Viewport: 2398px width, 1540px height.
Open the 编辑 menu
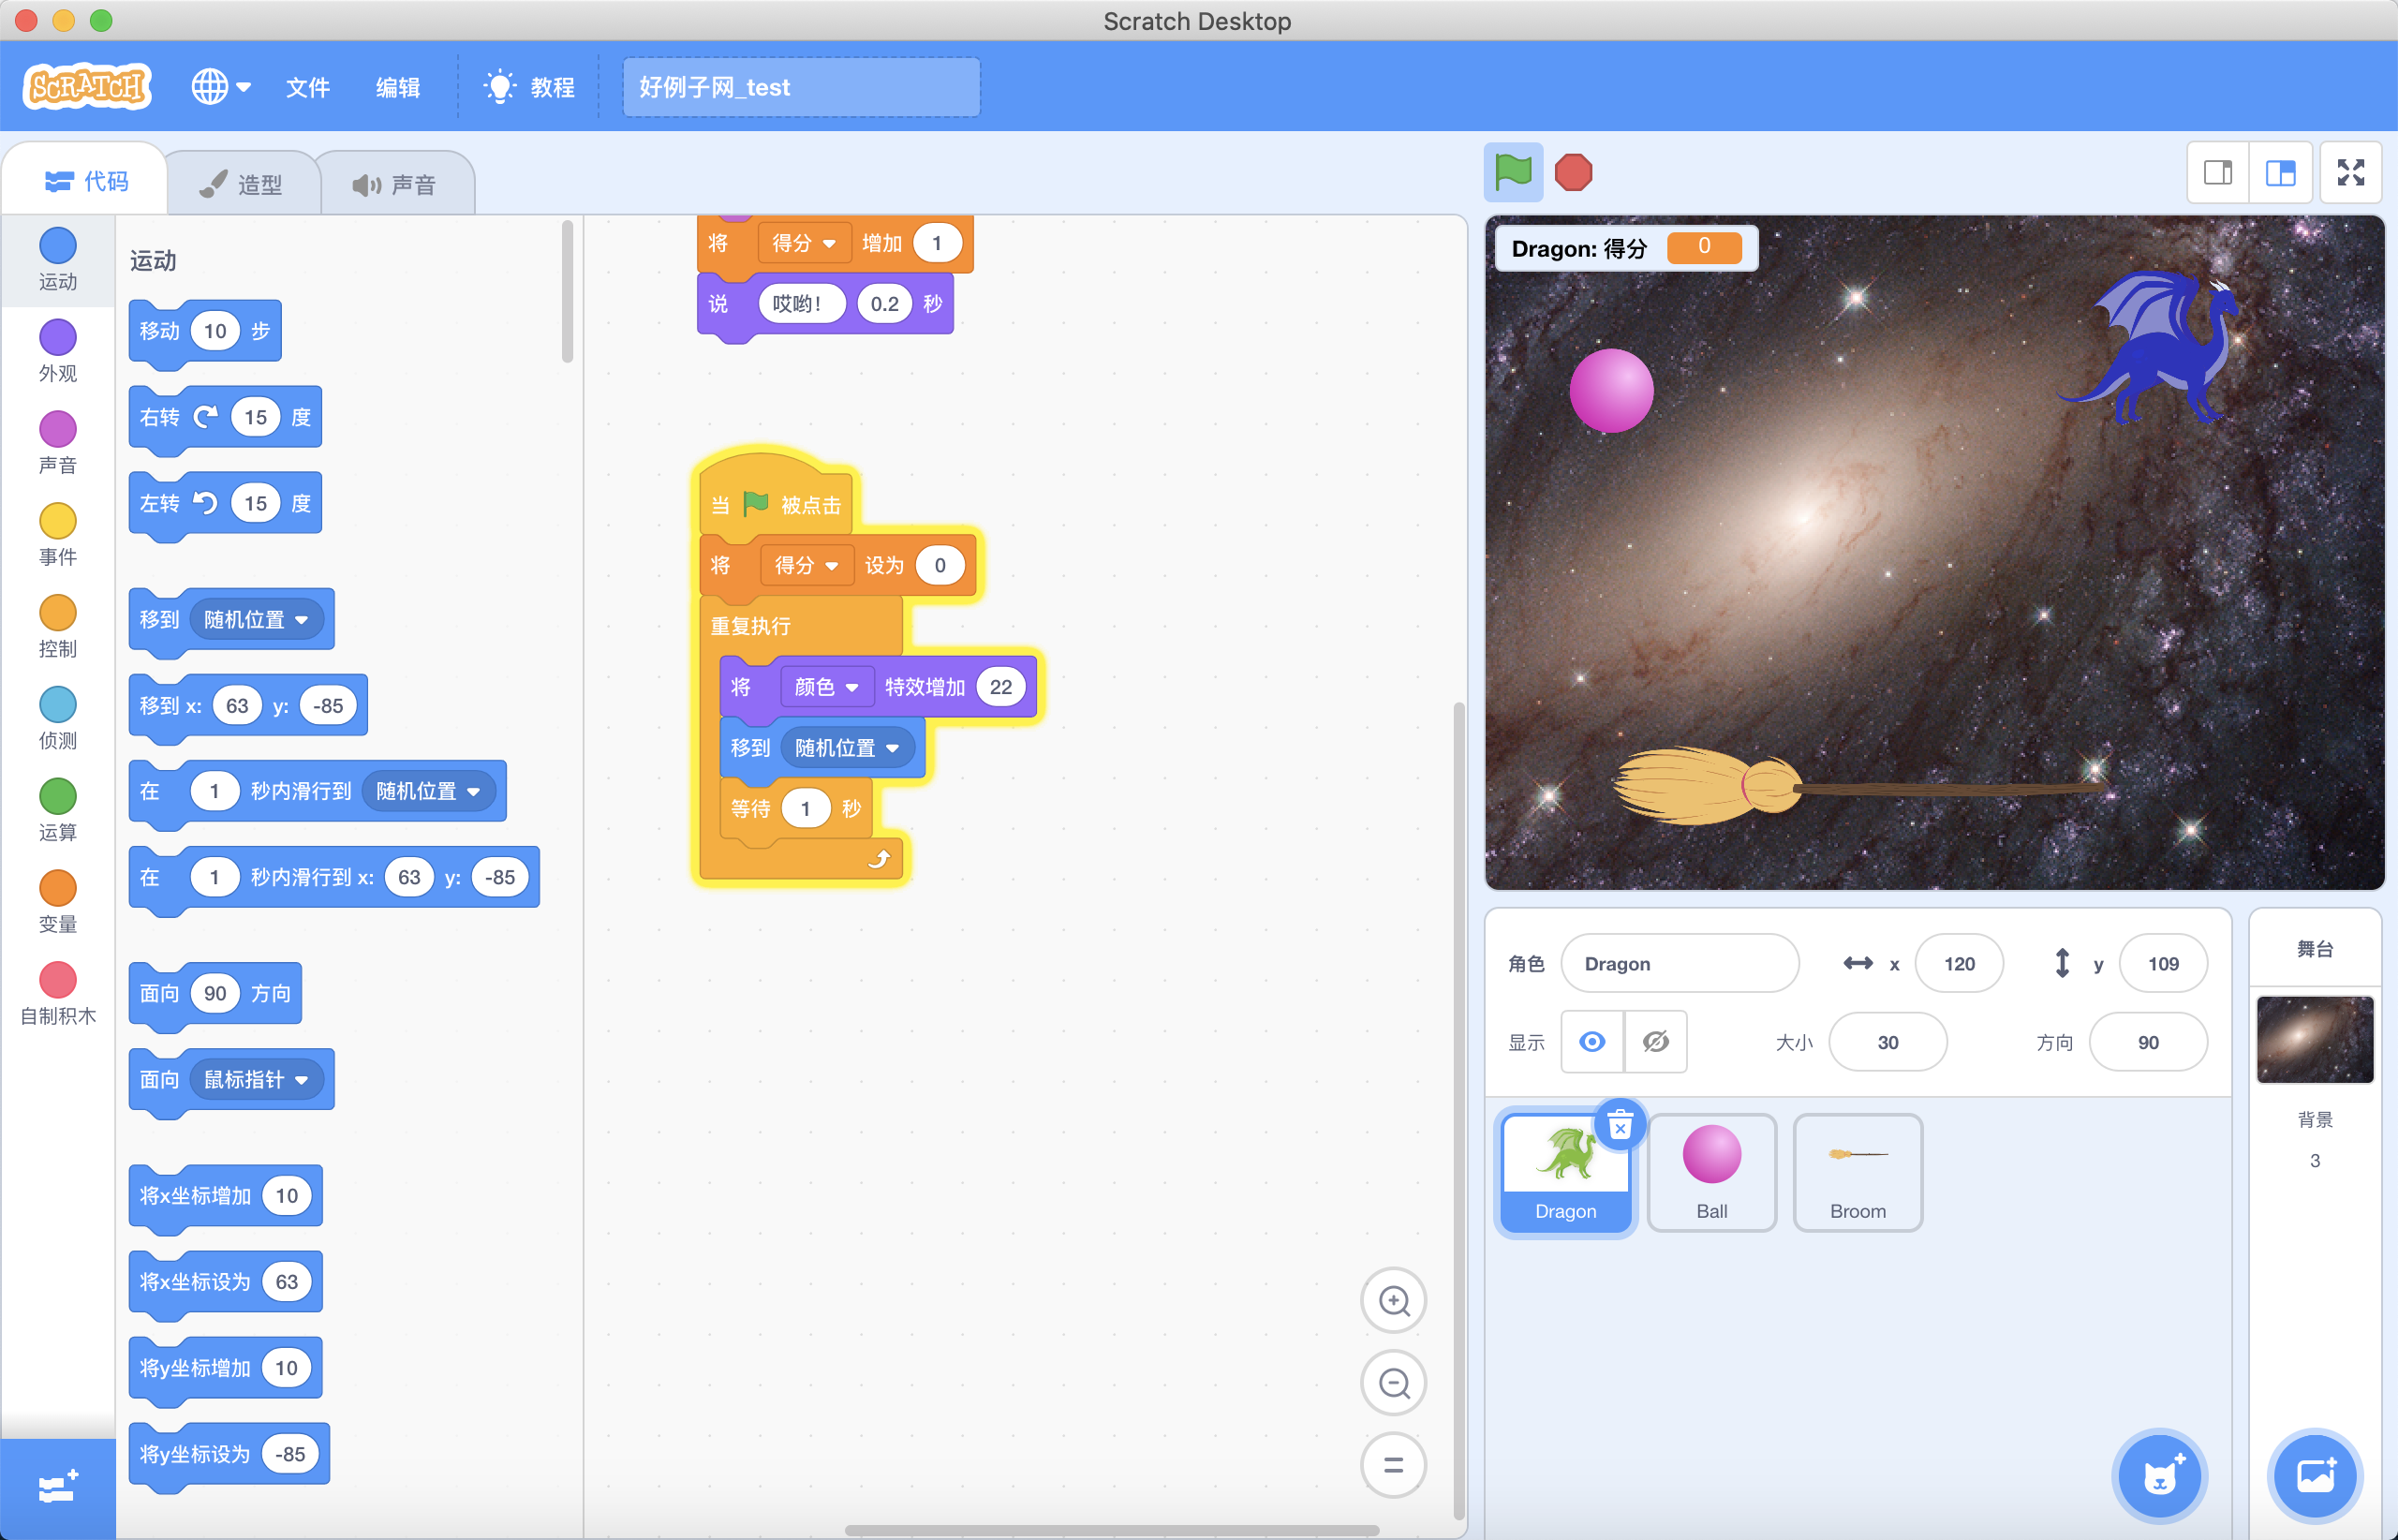click(x=397, y=88)
